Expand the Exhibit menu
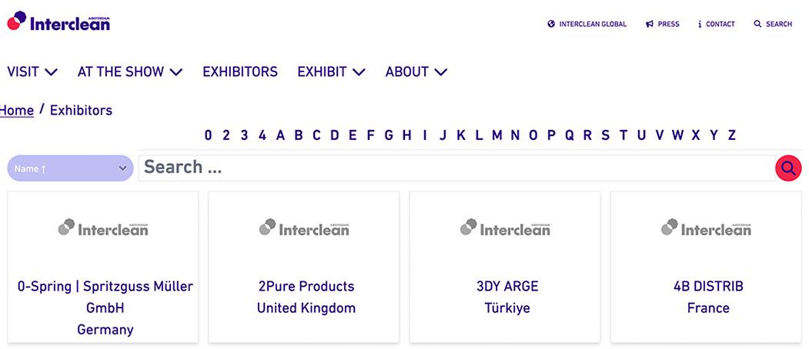This screenshot has height=349, width=809. [x=331, y=71]
